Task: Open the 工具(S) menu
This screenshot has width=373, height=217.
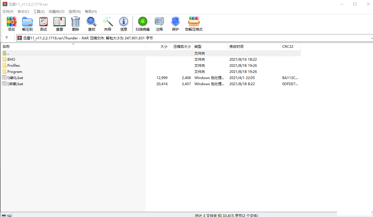Action: click(x=39, y=11)
